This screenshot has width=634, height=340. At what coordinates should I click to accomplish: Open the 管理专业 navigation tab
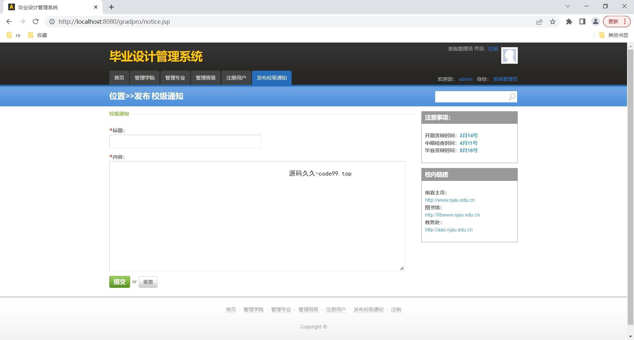point(175,78)
